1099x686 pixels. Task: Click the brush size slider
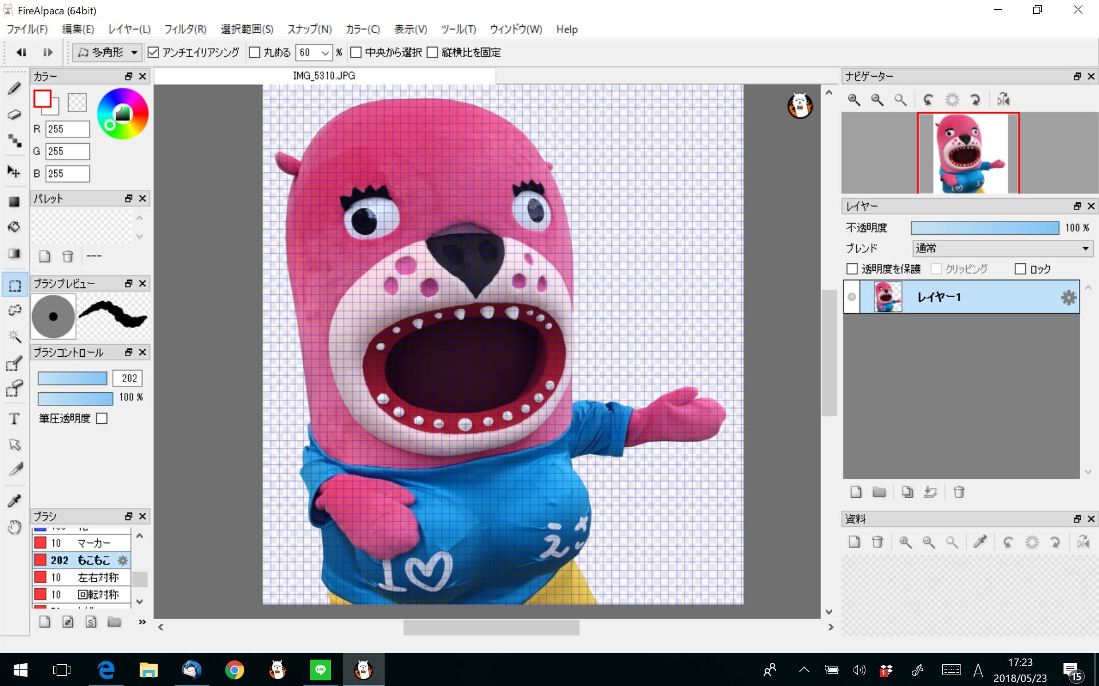(x=73, y=379)
